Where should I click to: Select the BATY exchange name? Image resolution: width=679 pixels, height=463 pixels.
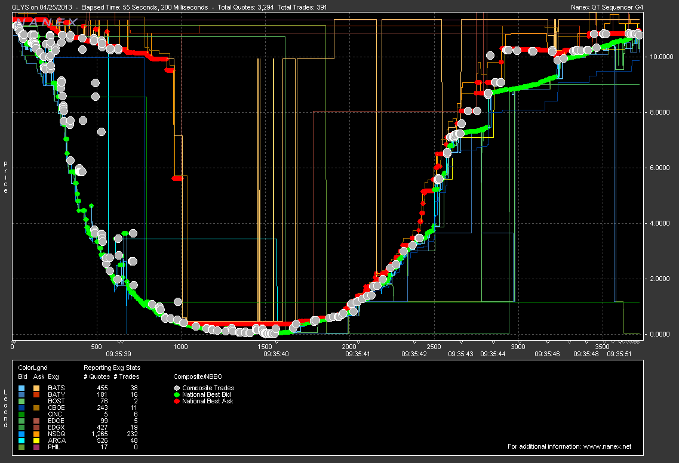(57, 394)
